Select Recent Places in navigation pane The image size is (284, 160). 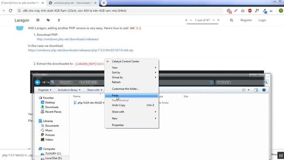[x=53, y=112]
